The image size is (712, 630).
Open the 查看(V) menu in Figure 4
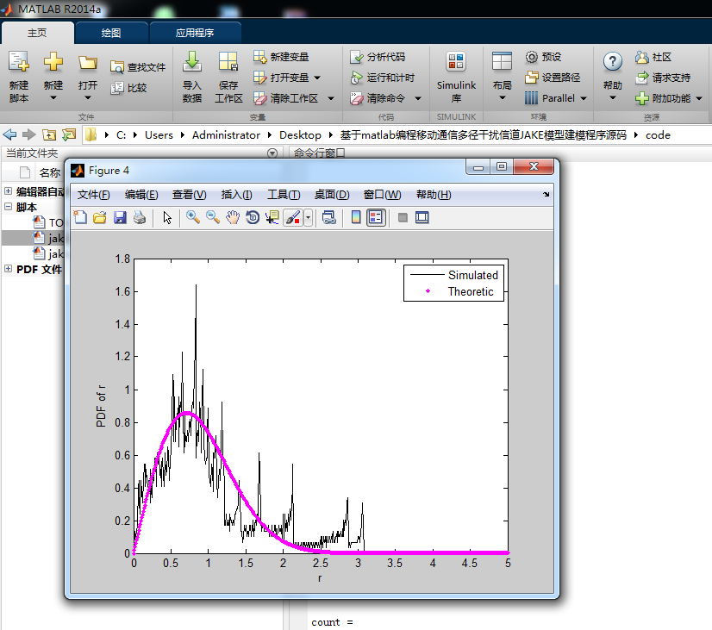[190, 195]
